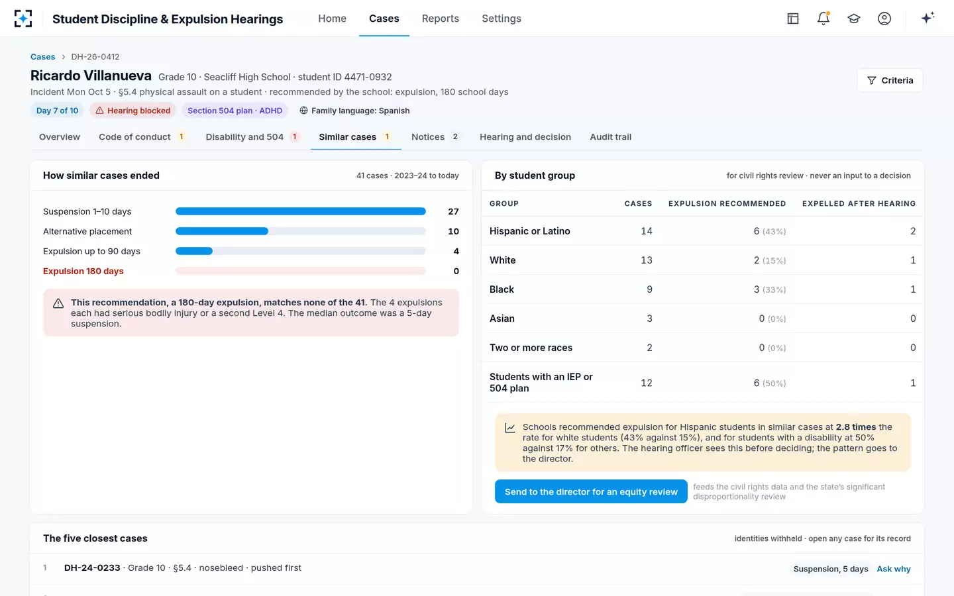Click the Two or more races row

703,348
